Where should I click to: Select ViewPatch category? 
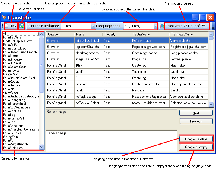(x=21, y=93)
